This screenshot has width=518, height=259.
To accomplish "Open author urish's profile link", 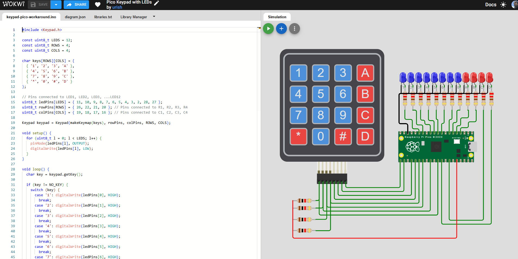I will coord(117,7).
